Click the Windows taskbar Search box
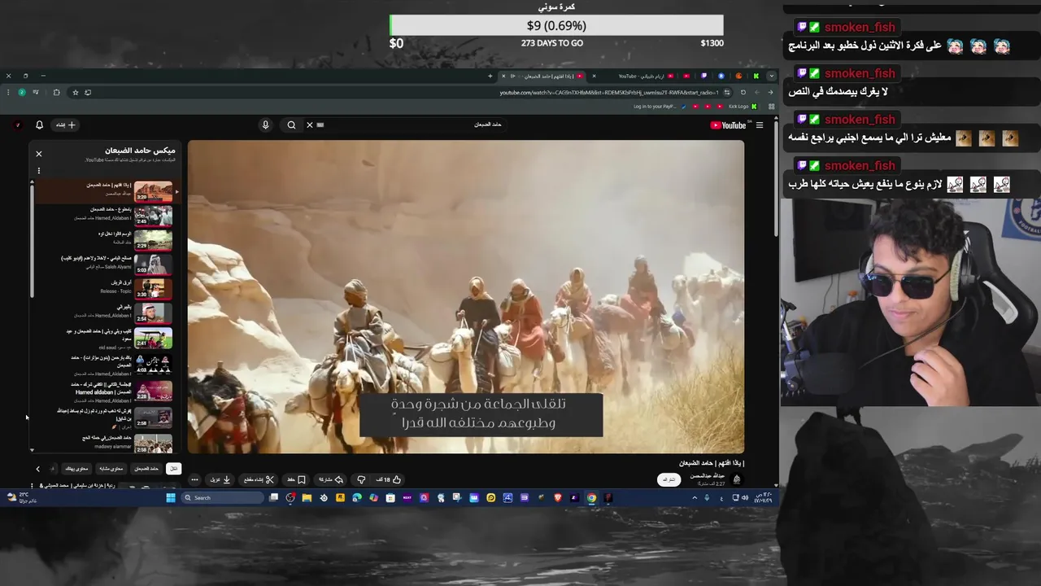Screen dimensions: 1041x586 tap(222, 498)
